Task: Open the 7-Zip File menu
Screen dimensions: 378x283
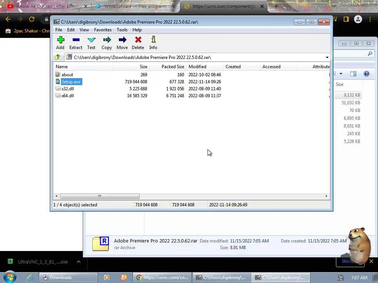Action: tap(59, 30)
